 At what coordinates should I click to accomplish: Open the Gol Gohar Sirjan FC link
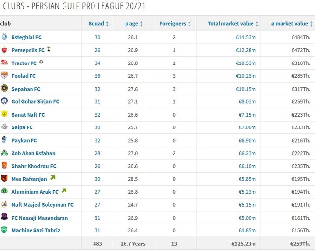coord(35,101)
